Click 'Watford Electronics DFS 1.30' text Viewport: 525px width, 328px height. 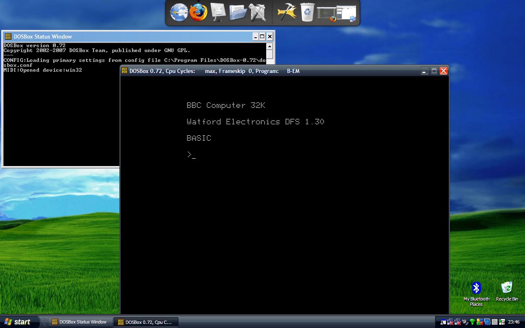[256, 122]
